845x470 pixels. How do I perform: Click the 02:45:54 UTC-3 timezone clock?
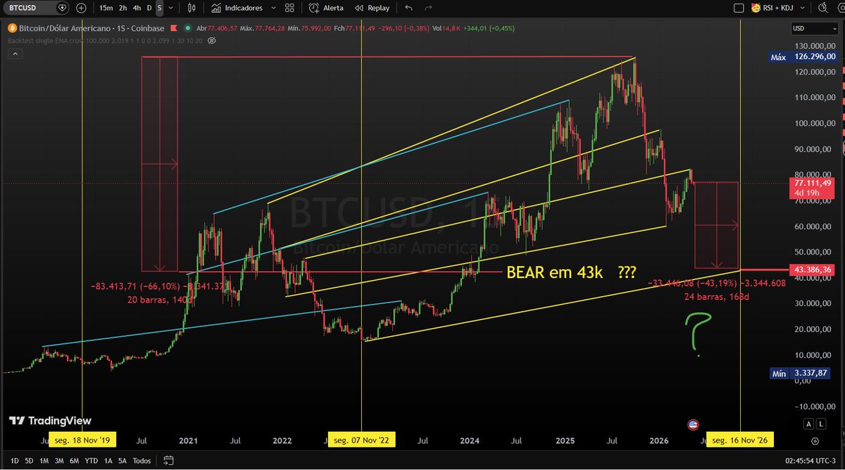point(811,461)
